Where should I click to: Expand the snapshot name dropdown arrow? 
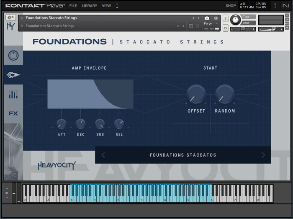(22, 26)
